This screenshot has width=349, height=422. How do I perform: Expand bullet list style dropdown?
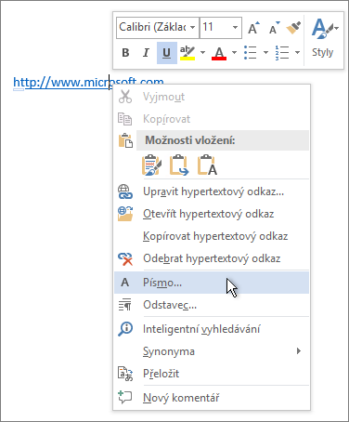click(265, 53)
